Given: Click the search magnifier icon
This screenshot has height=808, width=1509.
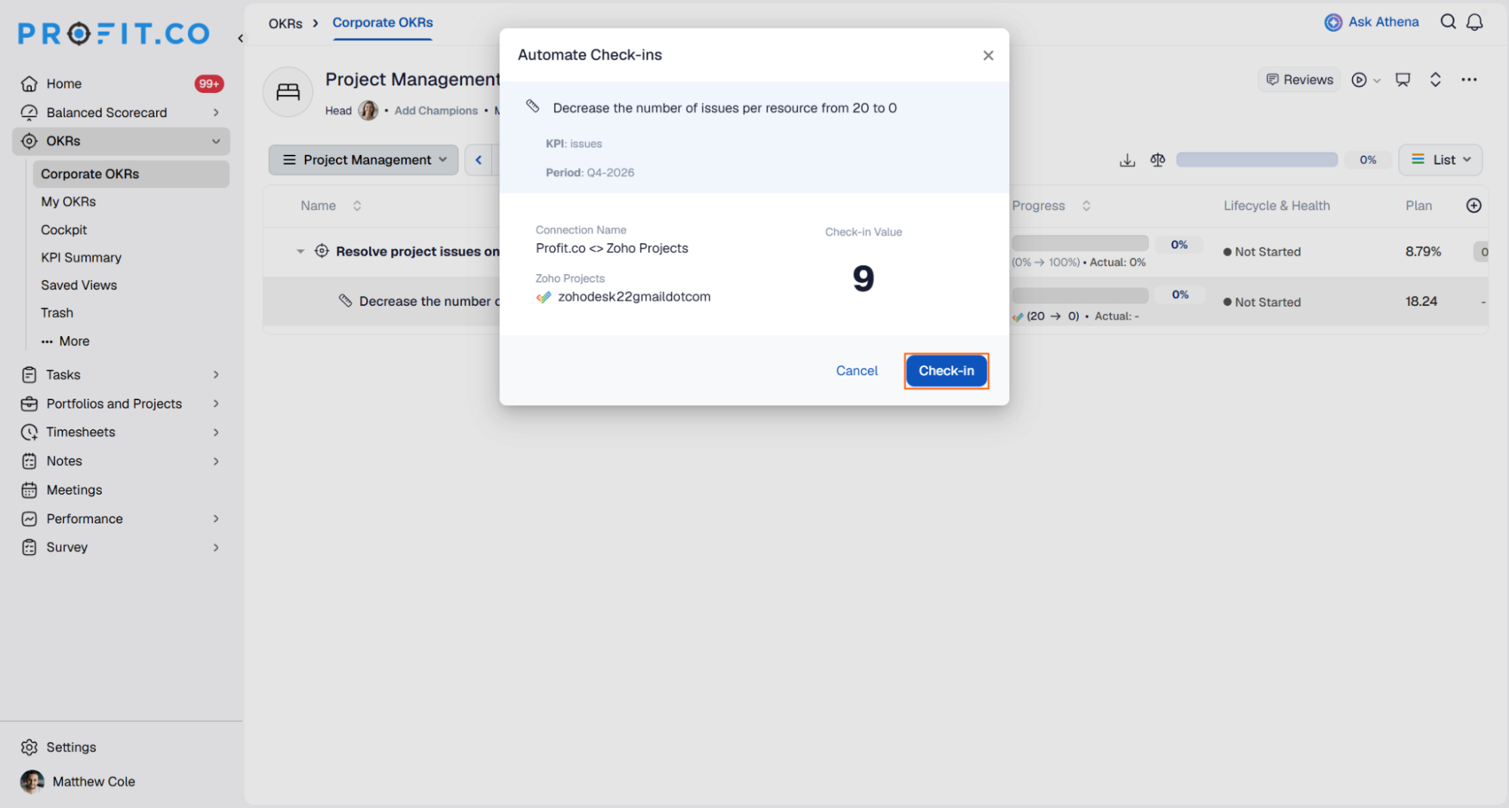Looking at the screenshot, I should 1448,22.
